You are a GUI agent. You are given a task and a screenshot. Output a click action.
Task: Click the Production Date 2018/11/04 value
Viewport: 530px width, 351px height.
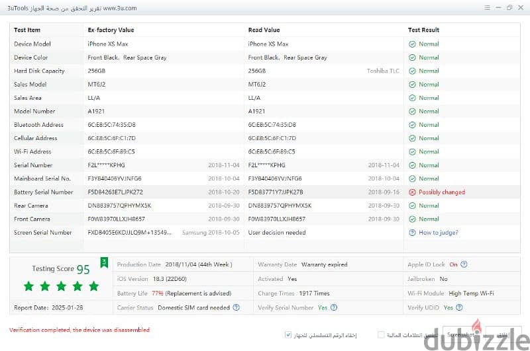pos(199,264)
